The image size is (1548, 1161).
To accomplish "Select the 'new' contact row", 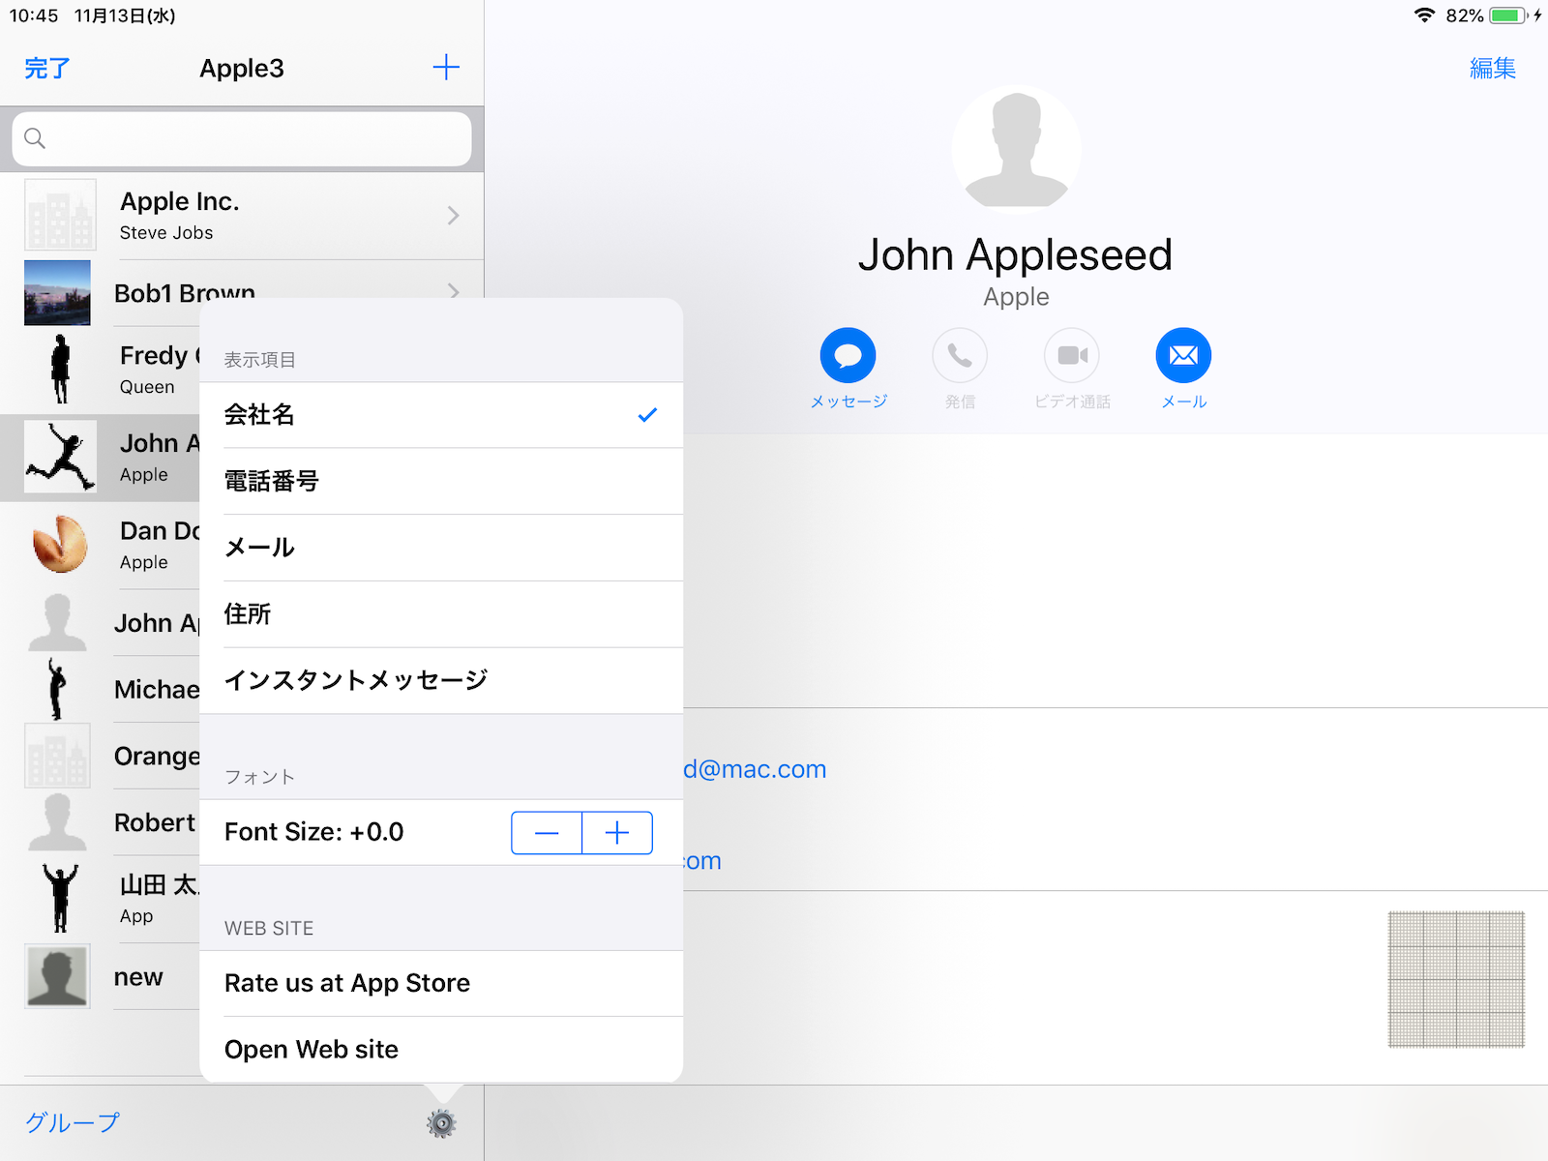I will tap(101, 977).
